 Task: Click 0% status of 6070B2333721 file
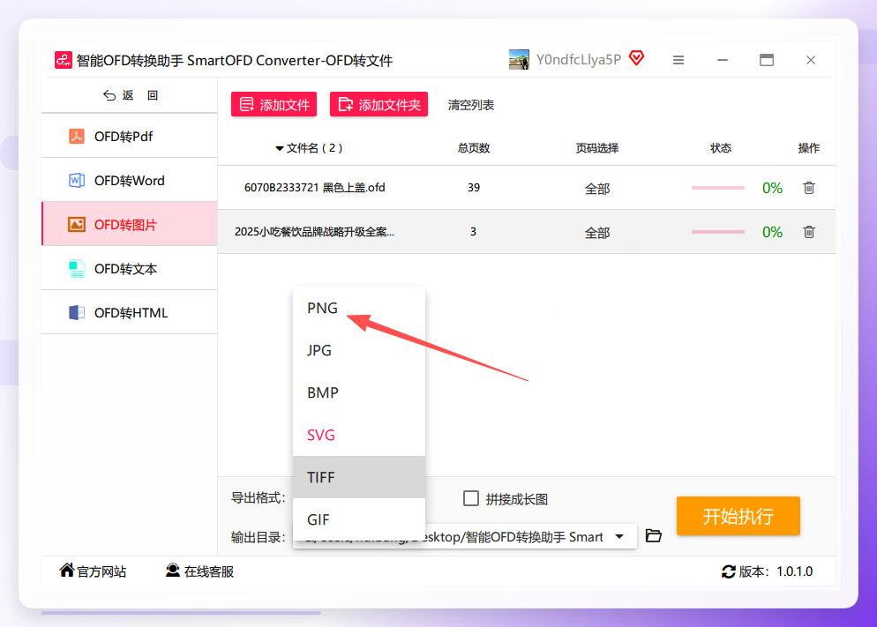(x=772, y=188)
